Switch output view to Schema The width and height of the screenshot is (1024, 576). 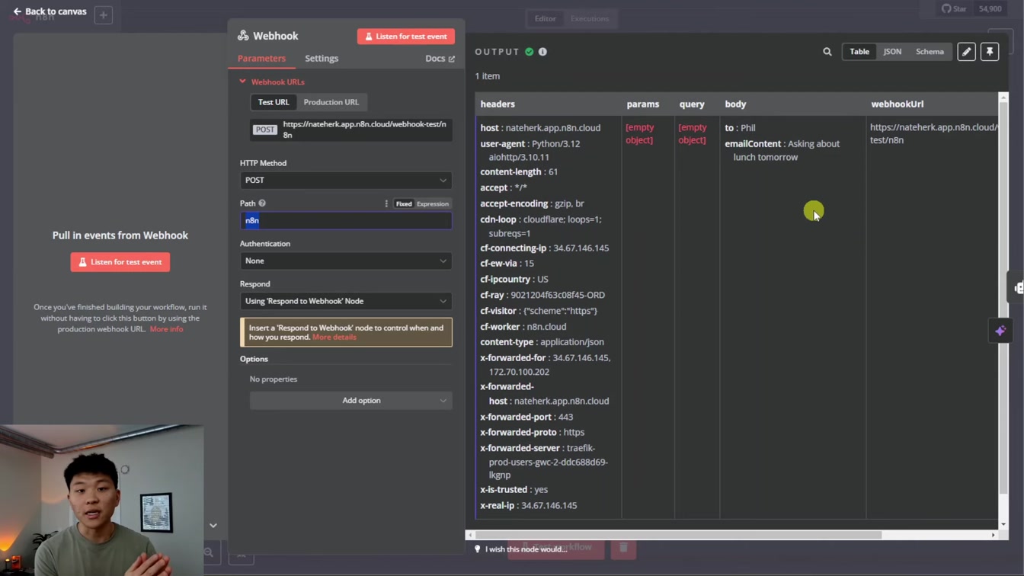point(930,52)
